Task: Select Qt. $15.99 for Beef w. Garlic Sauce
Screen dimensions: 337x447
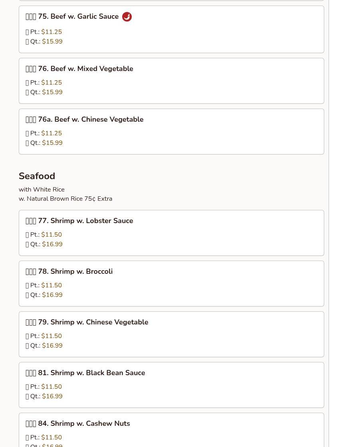Action: pyautogui.click(x=44, y=42)
